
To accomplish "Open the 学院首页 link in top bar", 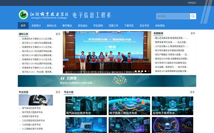I will click(192, 3).
